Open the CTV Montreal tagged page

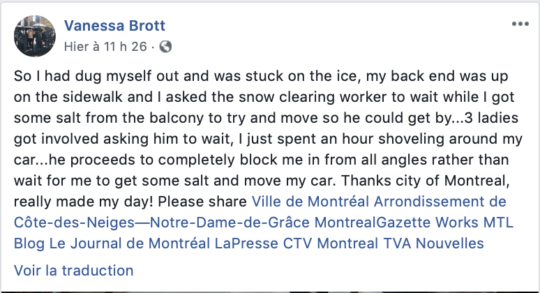click(331, 243)
